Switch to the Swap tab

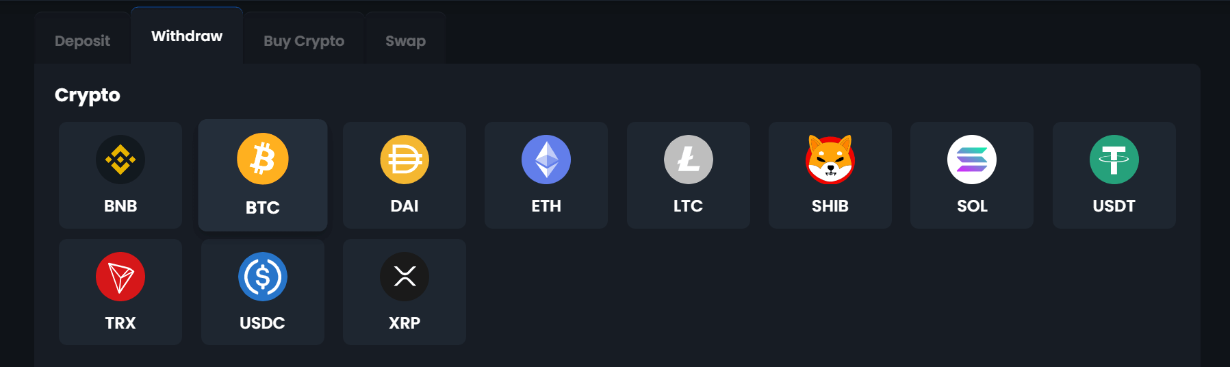pyautogui.click(x=405, y=41)
